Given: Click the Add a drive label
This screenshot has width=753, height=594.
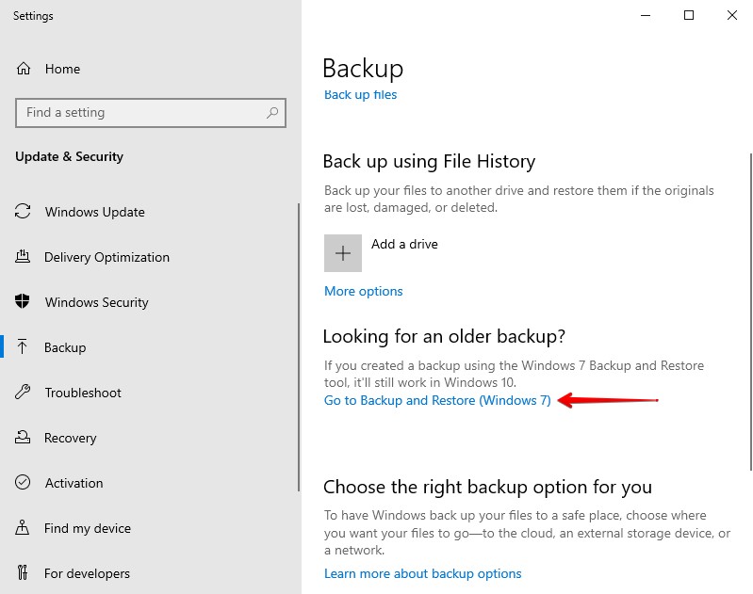Looking at the screenshot, I should pyautogui.click(x=404, y=244).
